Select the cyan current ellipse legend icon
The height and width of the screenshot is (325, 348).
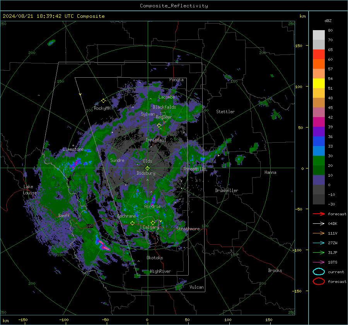(319, 272)
